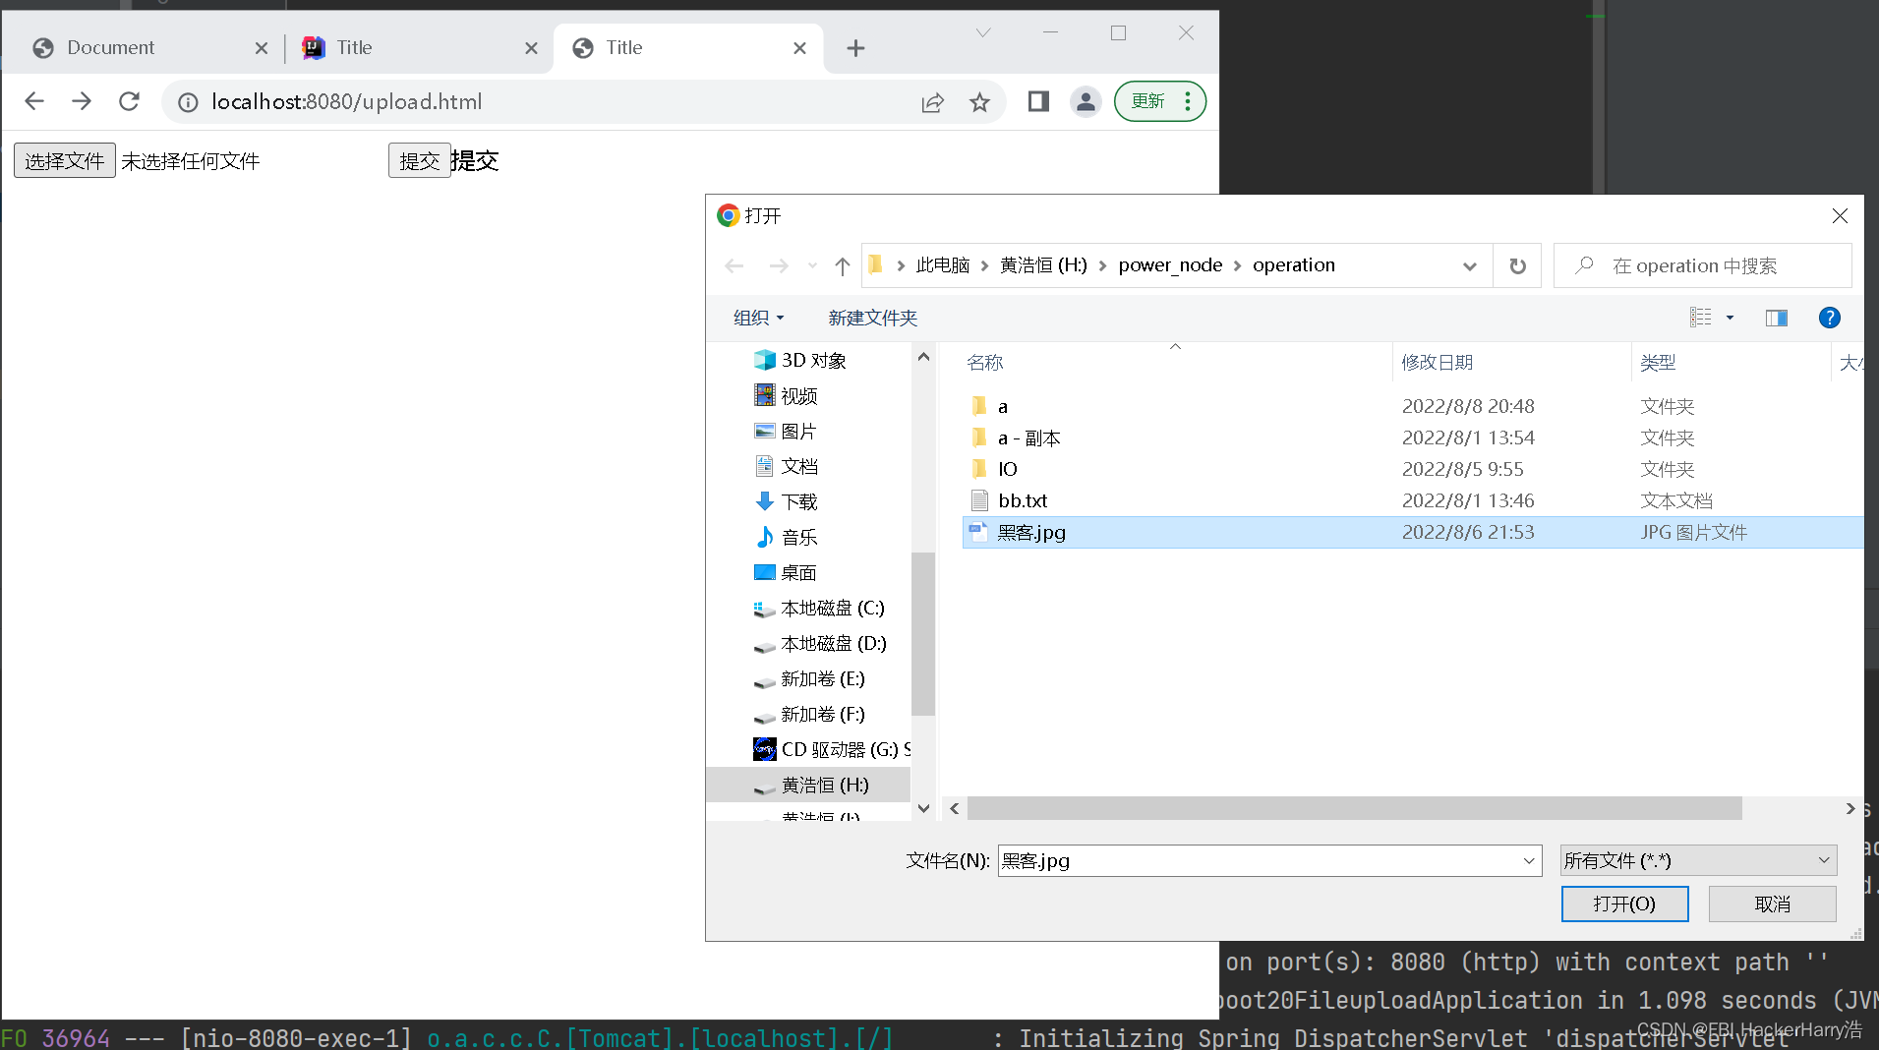Image resolution: width=1879 pixels, height=1050 pixels.
Task: Refresh the operation folder view
Action: (1518, 266)
